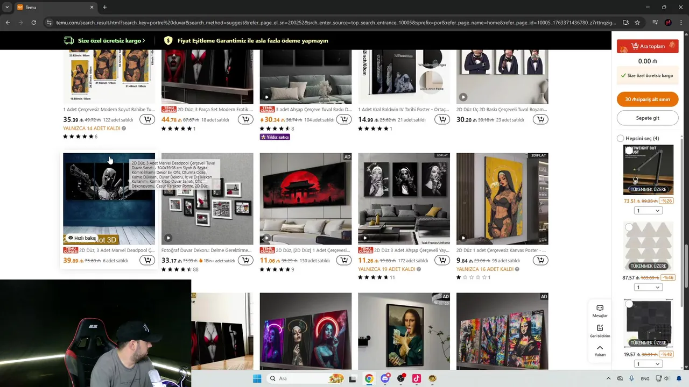Open quantity dropdown for the 87.57 item
Image resolution: width=689 pixels, height=387 pixels.
pos(648,287)
